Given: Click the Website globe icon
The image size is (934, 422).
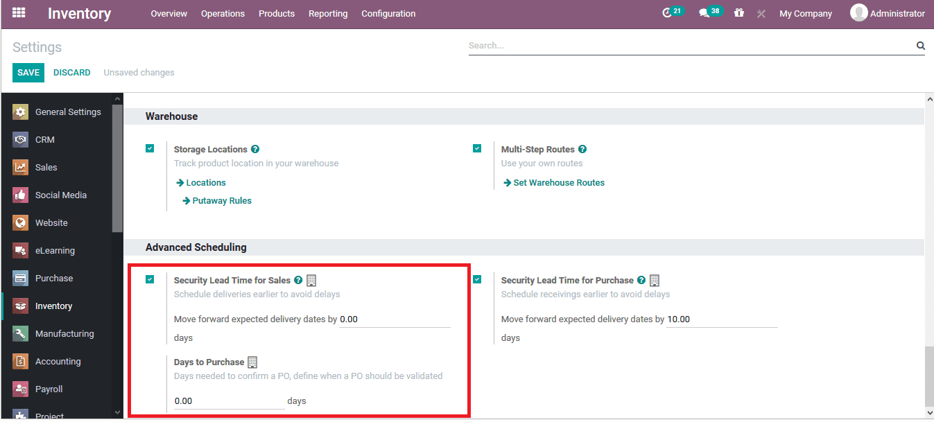Looking at the screenshot, I should (21, 222).
